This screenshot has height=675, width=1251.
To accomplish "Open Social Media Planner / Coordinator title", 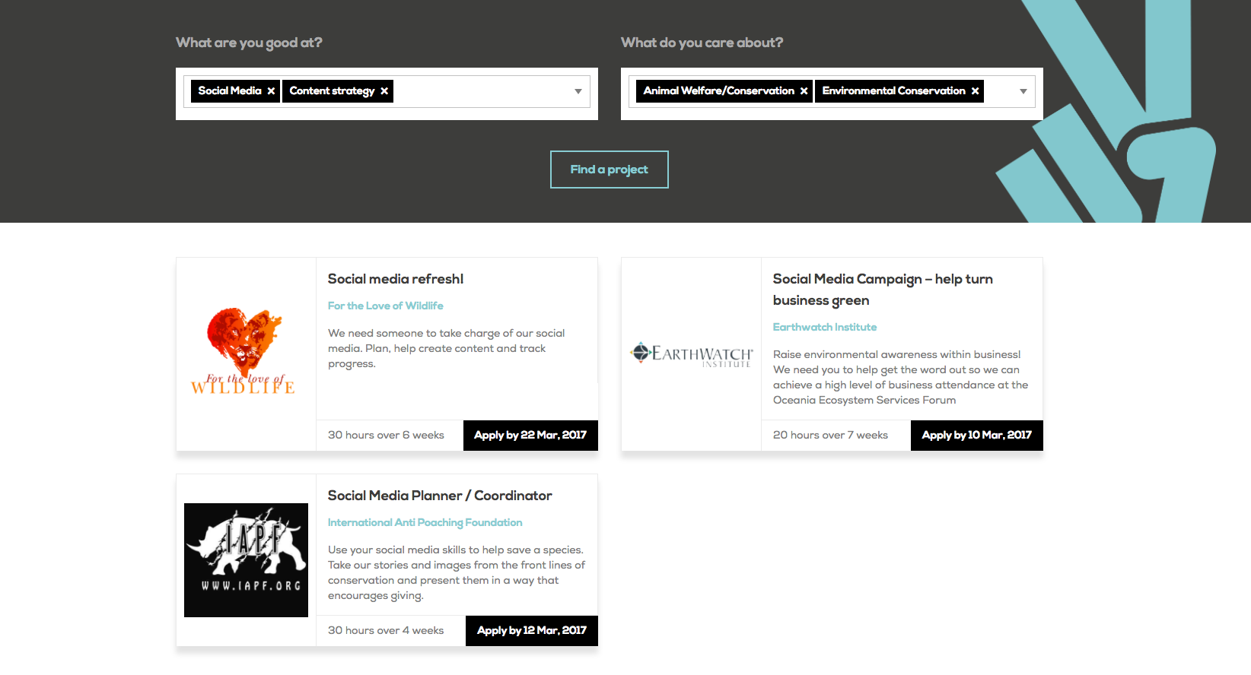I will pos(440,496).
